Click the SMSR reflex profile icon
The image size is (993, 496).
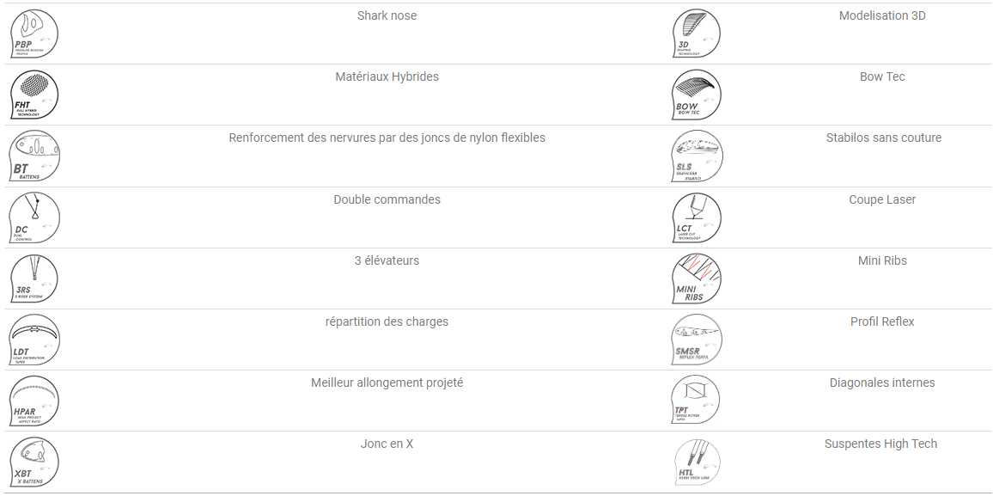tap(697, 340)
